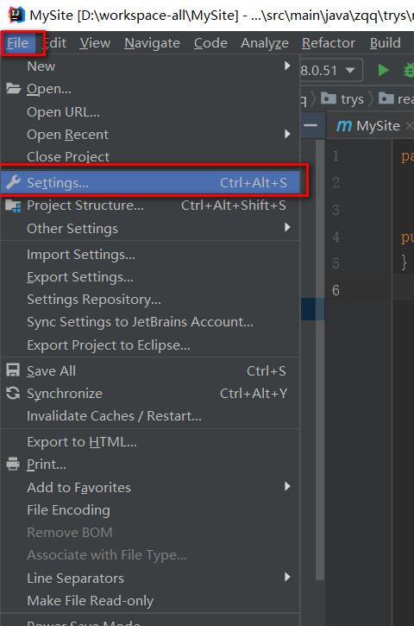
Task: Expand the New submenu arrow
Action: pos(287,66)
